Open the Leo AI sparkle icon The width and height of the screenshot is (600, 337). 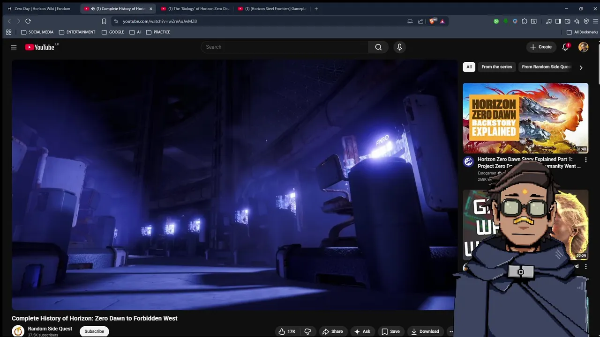(x=577, y=21)
